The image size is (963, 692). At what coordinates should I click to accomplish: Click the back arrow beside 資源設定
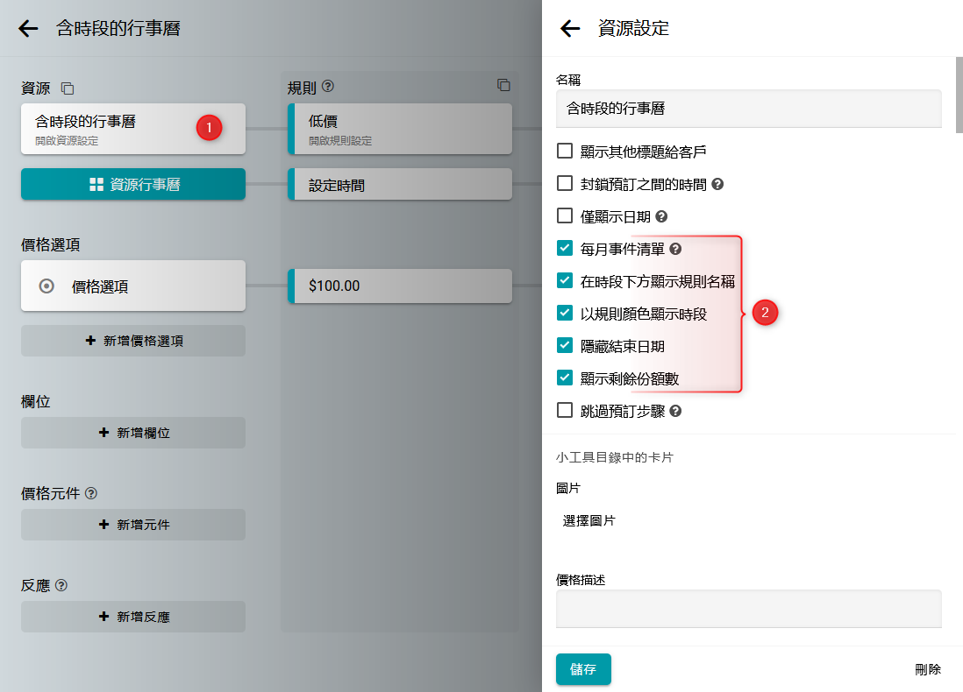coord(570,29)
